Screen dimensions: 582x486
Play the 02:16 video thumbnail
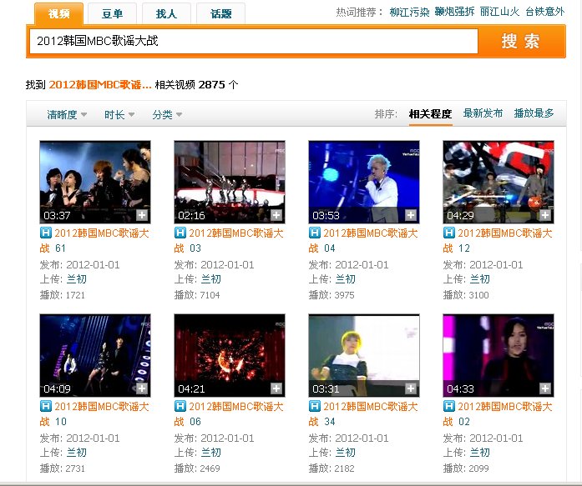coord(230,182)
